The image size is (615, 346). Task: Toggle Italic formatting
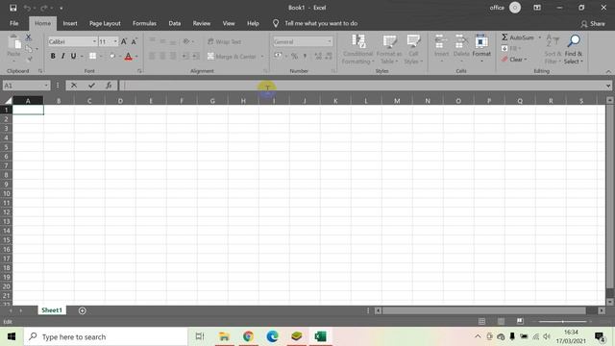pyautogui.click(x=62, y=56)
